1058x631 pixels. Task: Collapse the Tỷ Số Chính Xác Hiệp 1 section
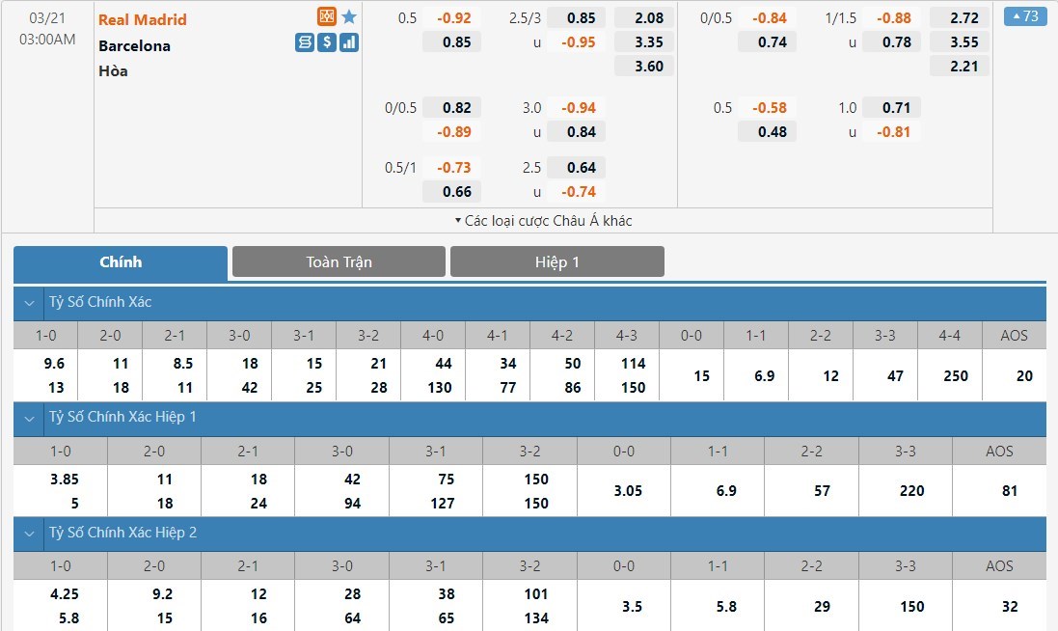[30, 418]
